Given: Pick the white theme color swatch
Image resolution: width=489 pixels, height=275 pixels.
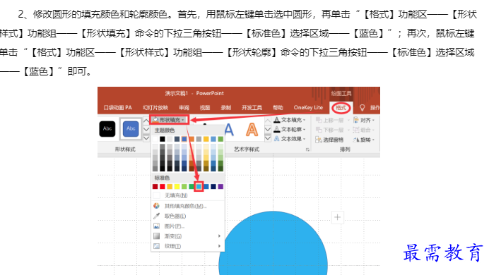Looking at the screenshot, I should tap(155, 139).
